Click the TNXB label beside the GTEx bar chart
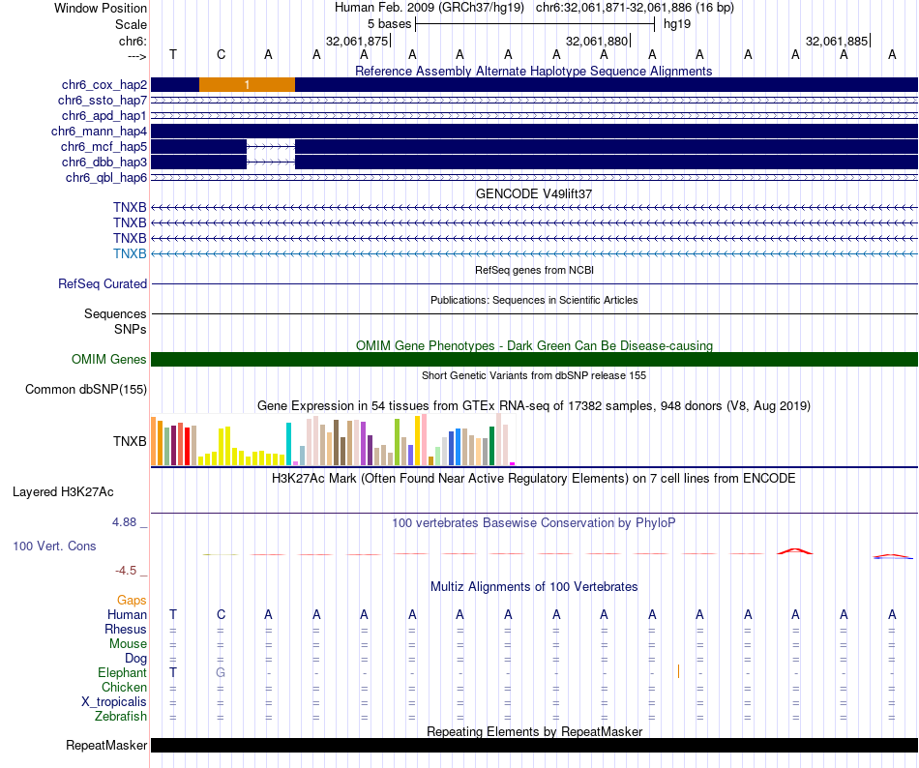 [x=130, y=441]
